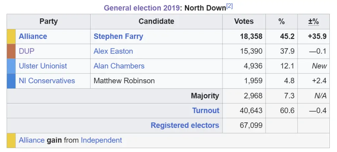Screen dimensions: 337x152
Task: Click the Independent link in the gain row
Action: point(101,140)
